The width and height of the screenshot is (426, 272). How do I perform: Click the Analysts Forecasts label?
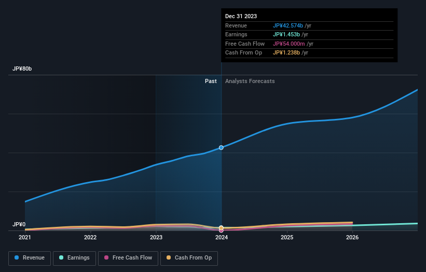coord(250,81)
